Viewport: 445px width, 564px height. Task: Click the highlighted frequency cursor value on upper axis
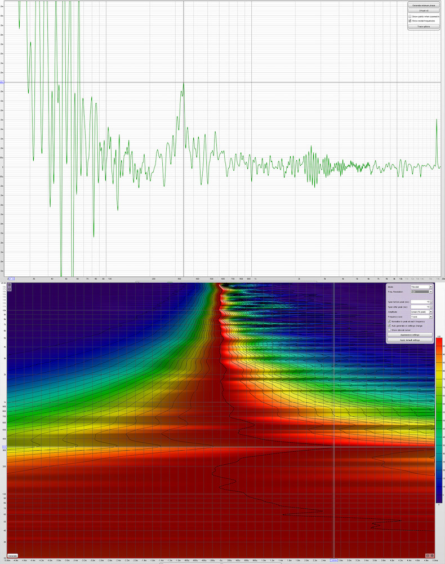point(11,279)
